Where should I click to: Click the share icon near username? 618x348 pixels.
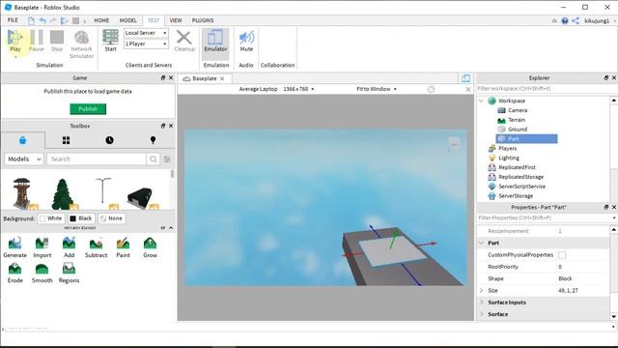576,20
